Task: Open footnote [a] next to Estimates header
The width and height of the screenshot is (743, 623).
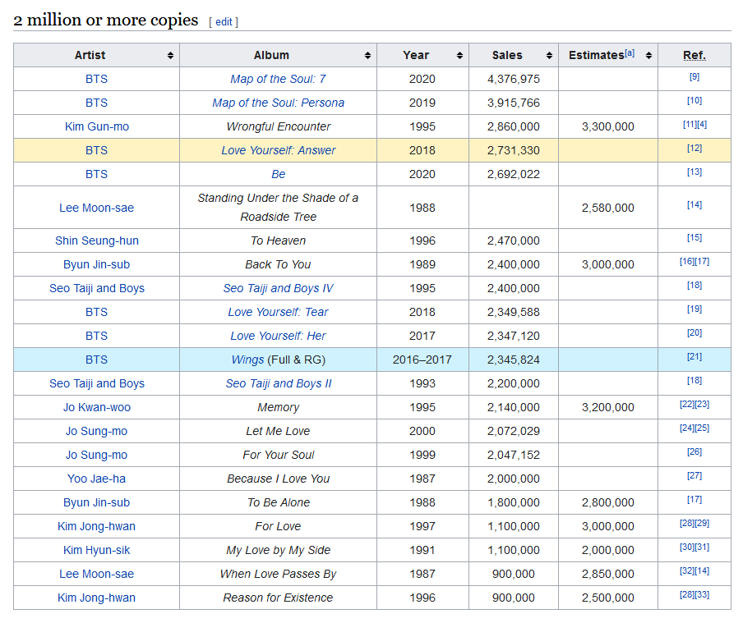Action: (630, 53)
